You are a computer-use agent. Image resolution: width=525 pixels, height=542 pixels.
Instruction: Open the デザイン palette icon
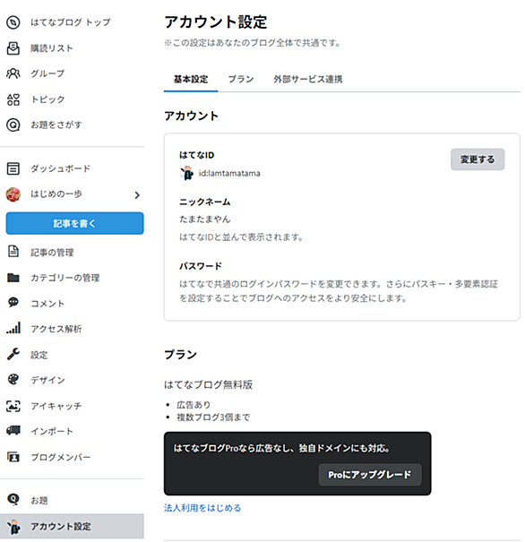pos(13,380)
